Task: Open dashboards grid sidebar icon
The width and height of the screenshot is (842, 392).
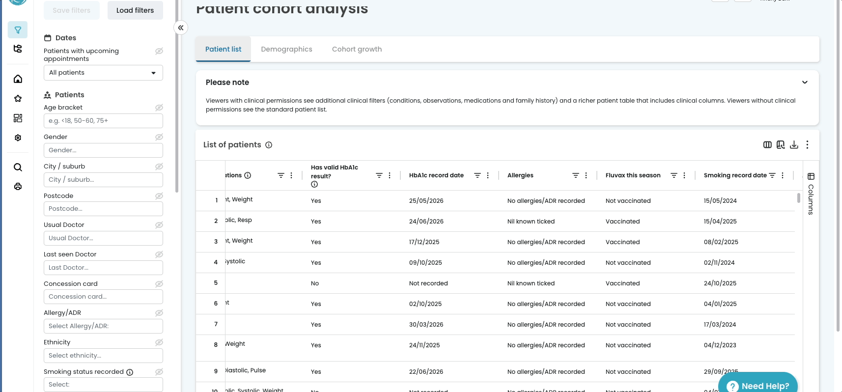Action: tap(18, 118)
